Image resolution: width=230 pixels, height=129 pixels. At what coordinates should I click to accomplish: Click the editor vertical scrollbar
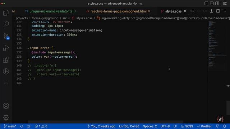(x=228, y=108)
